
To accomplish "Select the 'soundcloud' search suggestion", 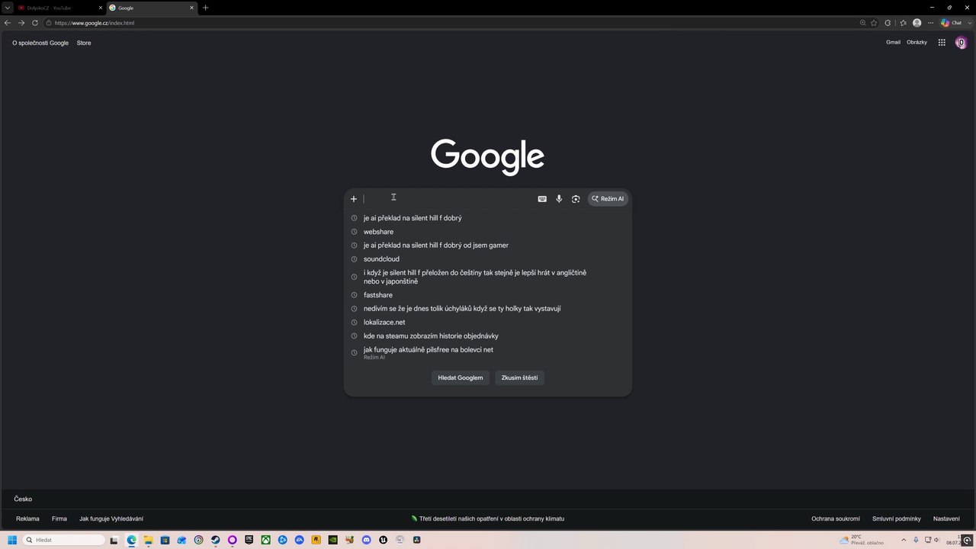I will click(x=488, y=259).
